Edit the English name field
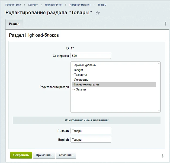This screenshot has width=170, height=163. [x=91, y=140]
